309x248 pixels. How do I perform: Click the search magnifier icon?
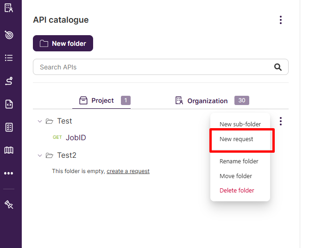278,67
